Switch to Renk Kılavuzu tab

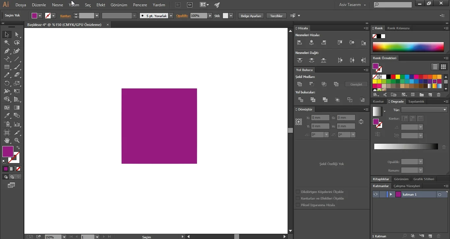398,28
